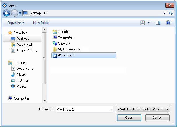The height and width of the screenshot is (127, 177).
Task: Open the Libraries folder in file list
Action: pos(64,32)
